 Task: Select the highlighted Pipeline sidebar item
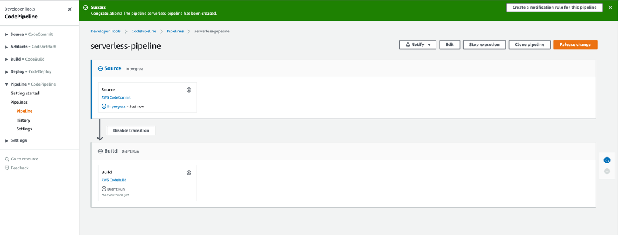coord(25,111)
